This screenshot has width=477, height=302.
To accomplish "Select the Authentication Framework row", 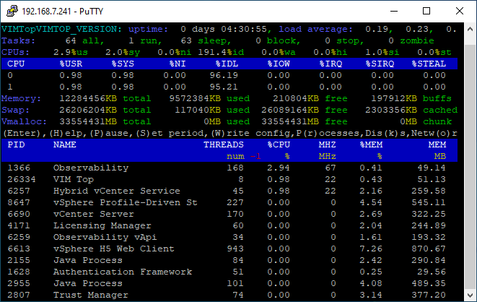I will point(229,272).
